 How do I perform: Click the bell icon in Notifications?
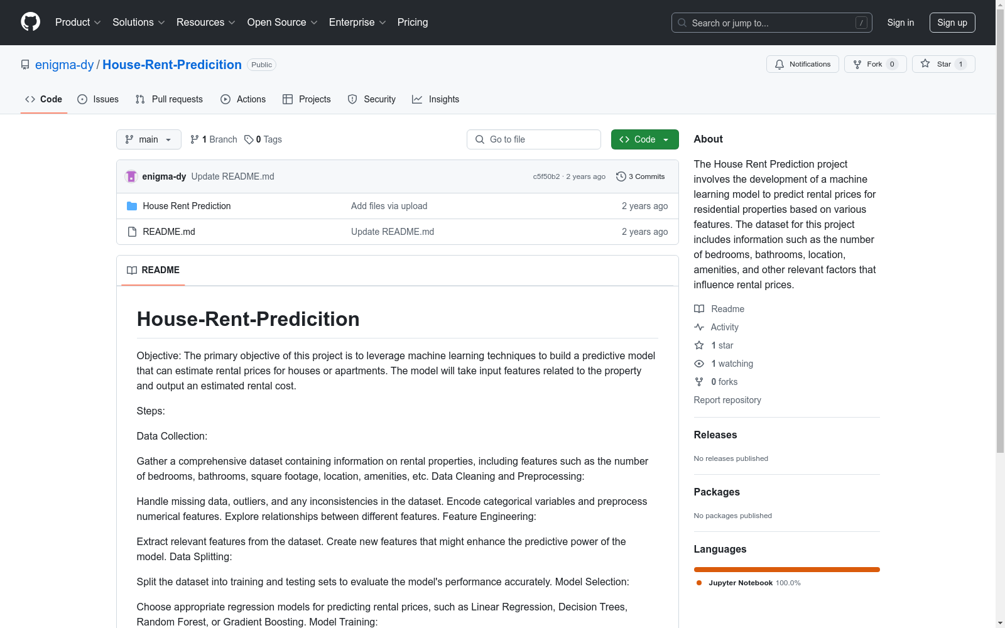pyautogui.click(x=780, y=64)
